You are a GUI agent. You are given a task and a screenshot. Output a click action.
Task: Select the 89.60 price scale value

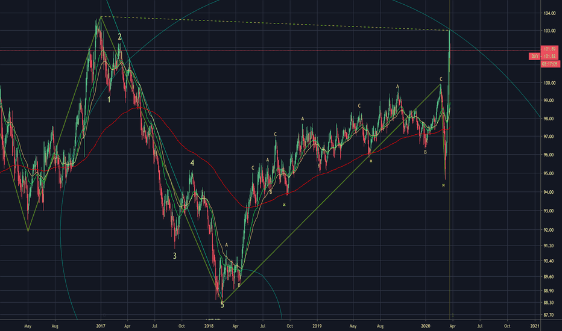549,277
